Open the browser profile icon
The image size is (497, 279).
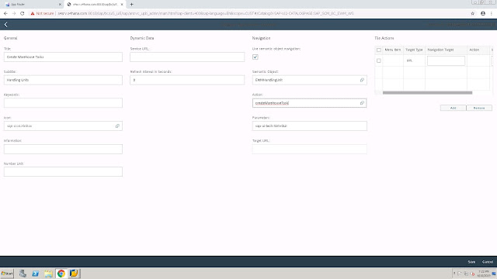coord(483,13)
